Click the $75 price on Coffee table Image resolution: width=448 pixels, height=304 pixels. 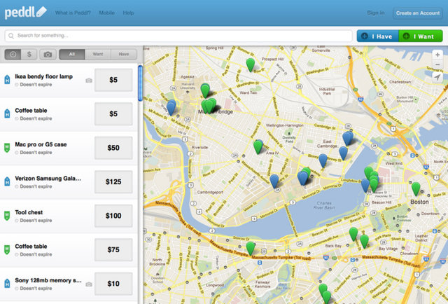[x=113, y=249]
